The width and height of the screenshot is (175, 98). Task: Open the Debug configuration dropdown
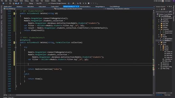tap(32, 4)
